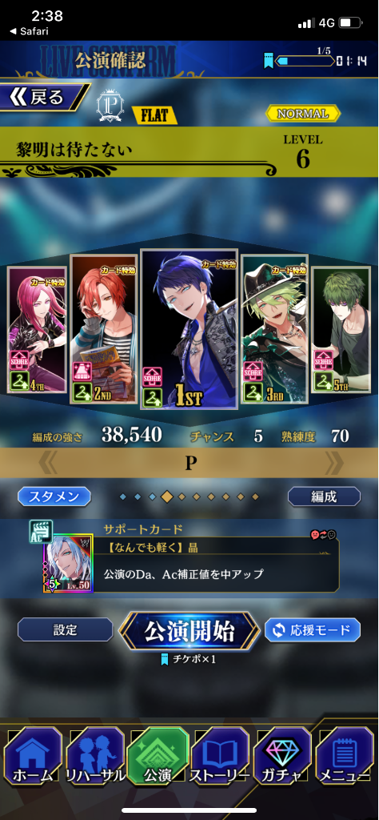The height and width of the screenshot is (820, 379).
Task: Select the 1ST center character card
Action: coord(189,329)
